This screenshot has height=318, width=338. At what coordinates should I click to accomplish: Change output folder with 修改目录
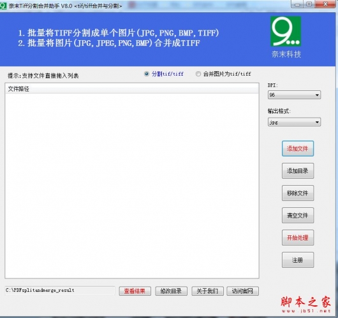[171, 291]
